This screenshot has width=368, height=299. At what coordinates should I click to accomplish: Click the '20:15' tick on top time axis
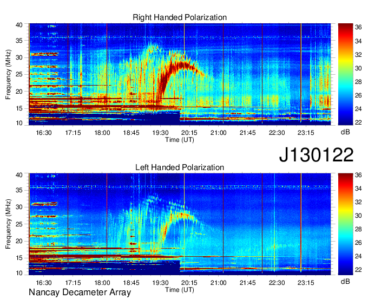pos(189,133)
